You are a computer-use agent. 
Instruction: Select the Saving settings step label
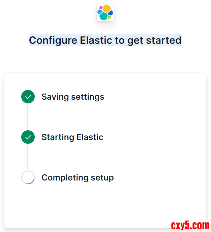pyautogui.click(x=73, y=97)
